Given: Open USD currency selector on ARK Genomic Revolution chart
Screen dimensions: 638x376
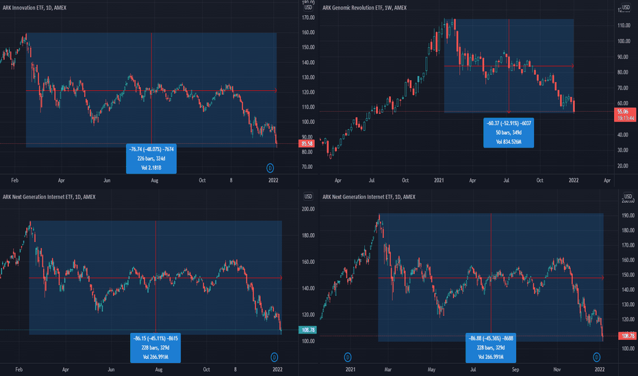Looking at the screenshot, I should click(626, 8).
